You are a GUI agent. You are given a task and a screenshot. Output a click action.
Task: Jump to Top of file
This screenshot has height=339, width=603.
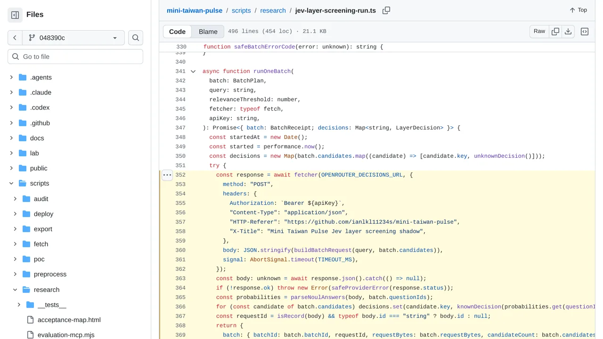pos(579,10)
